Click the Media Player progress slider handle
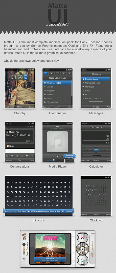The image size is (116, 273). click(54, 160)
